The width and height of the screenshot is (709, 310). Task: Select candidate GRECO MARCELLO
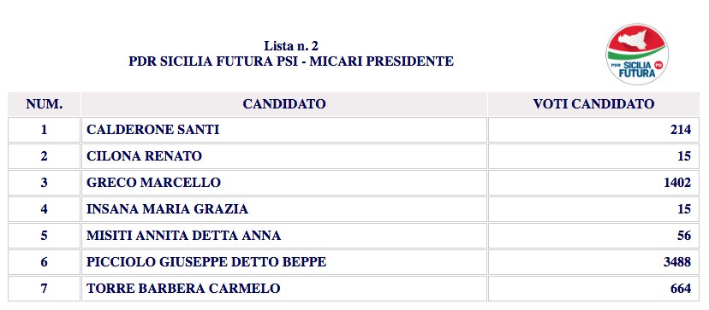pyautogui.click(x=153, y=183)
